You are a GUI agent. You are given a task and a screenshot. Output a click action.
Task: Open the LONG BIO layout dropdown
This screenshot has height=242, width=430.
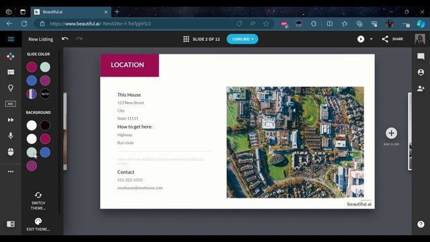pos(243,39)
